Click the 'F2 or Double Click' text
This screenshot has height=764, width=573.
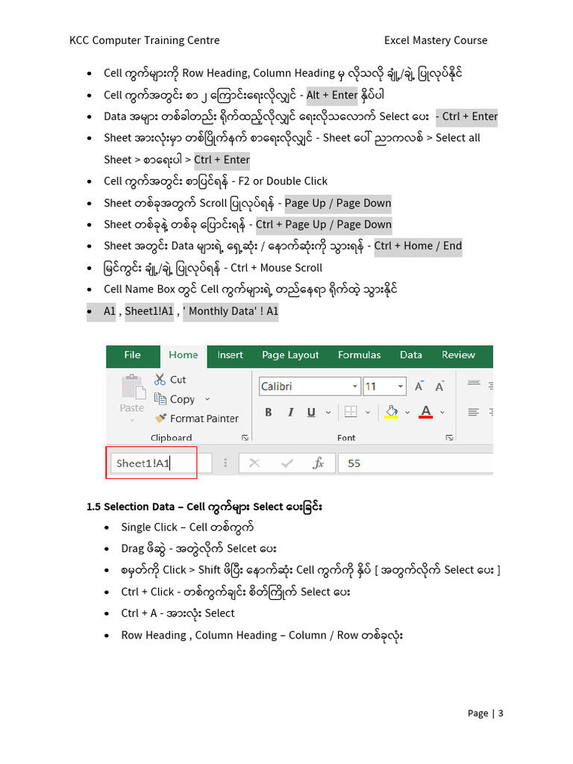[x=283, y=181]
